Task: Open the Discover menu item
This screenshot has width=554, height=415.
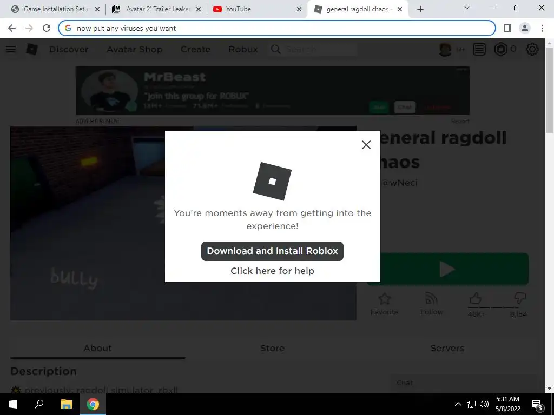Action: pos(69,49)
